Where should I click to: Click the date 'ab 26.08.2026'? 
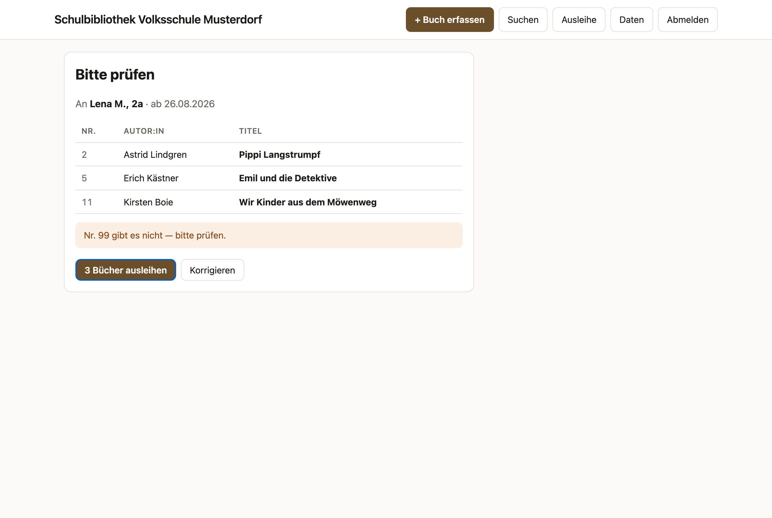(182, 104)
